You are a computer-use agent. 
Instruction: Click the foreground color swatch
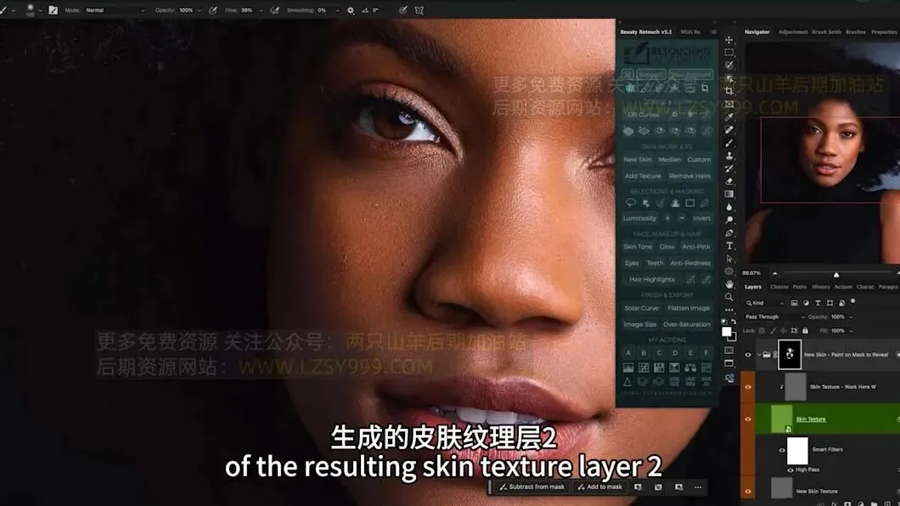[x=726, y=332]
